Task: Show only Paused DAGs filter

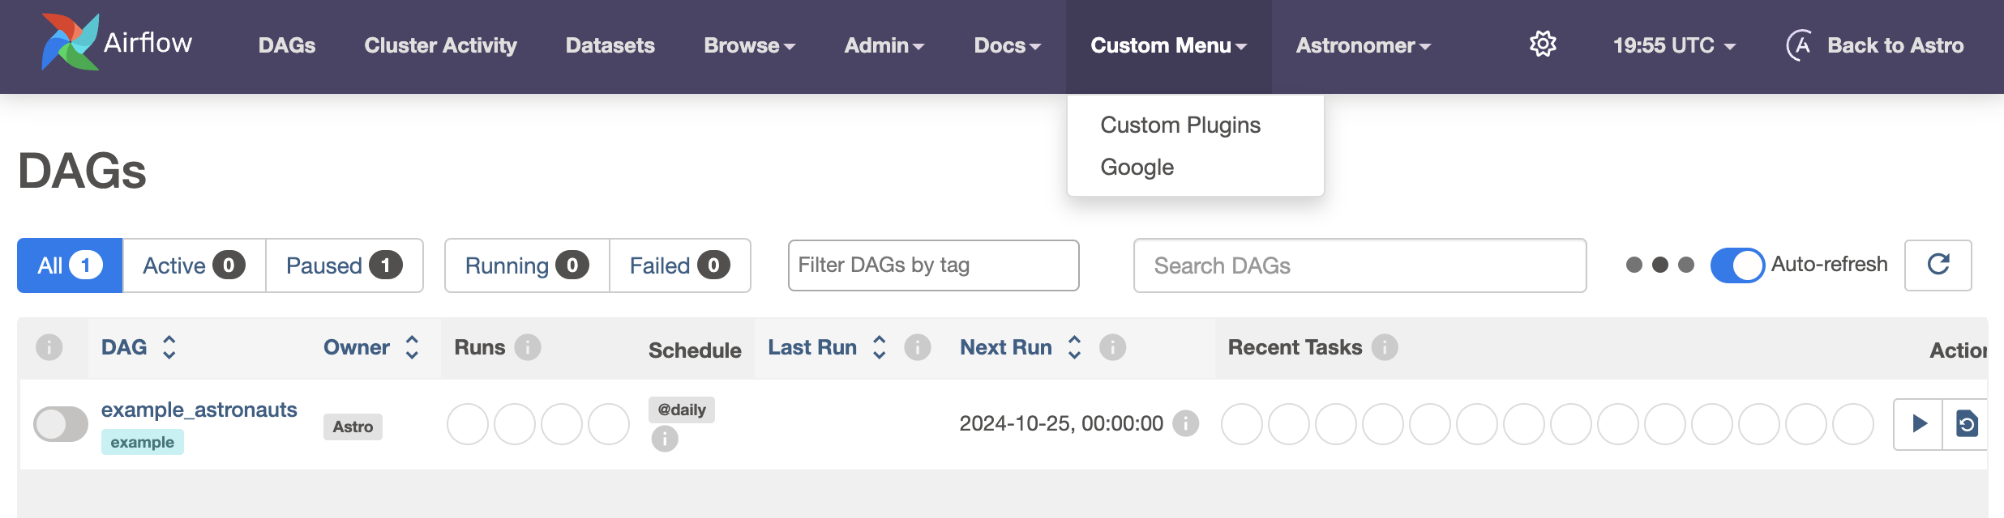Action: [x=344, y=265]
